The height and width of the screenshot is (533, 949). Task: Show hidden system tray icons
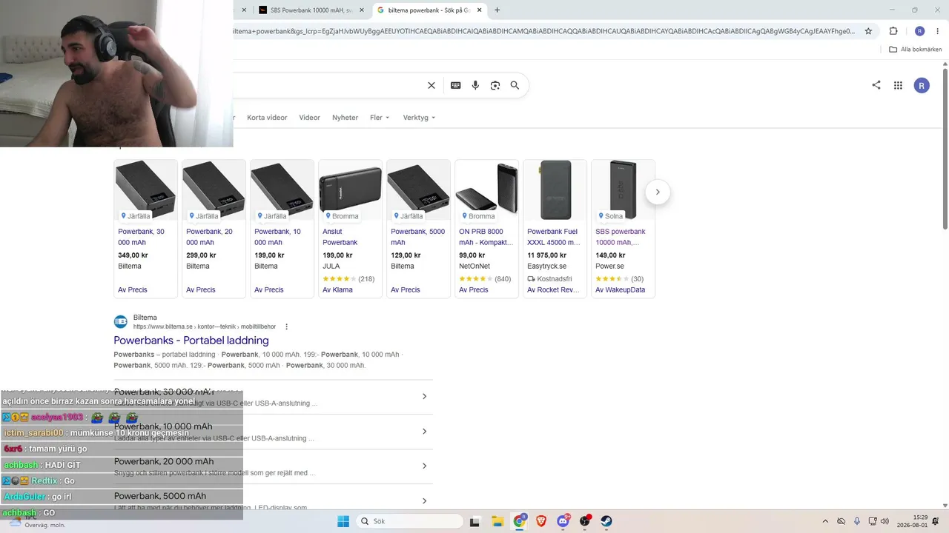(x=825, y=521)
